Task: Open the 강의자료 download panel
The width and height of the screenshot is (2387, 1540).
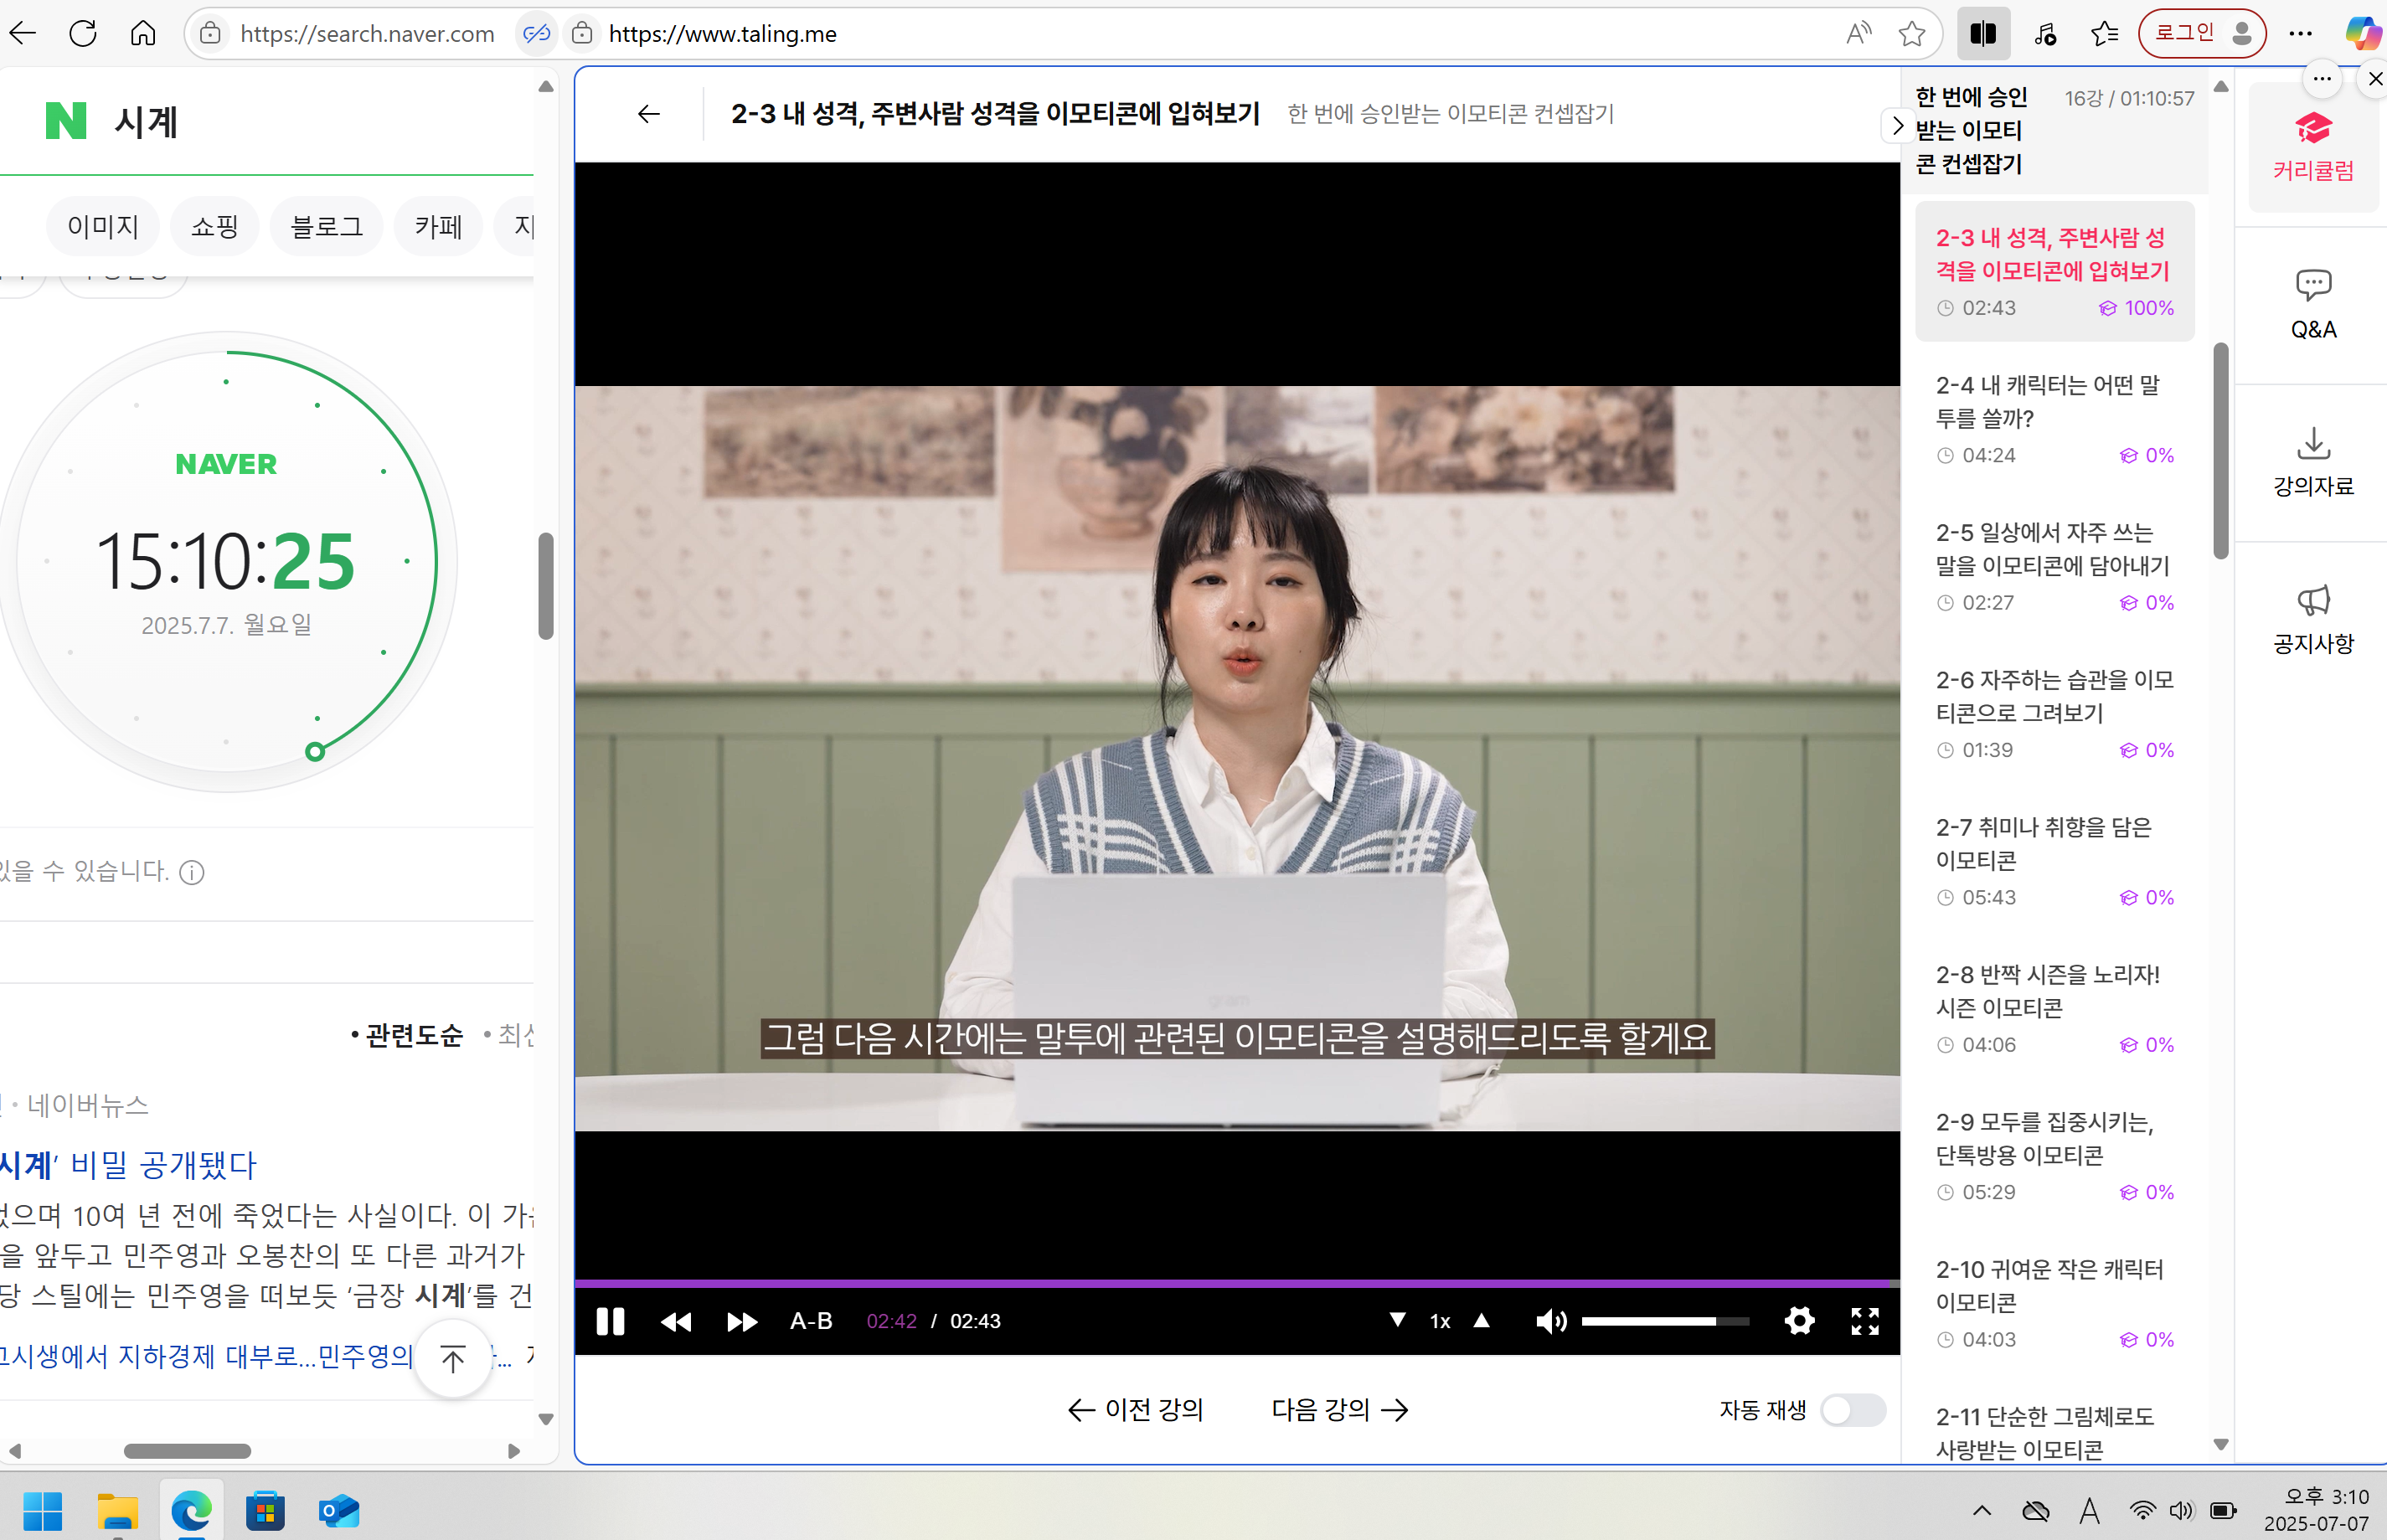Action: pyautogui.click(x=2312, y=460)
